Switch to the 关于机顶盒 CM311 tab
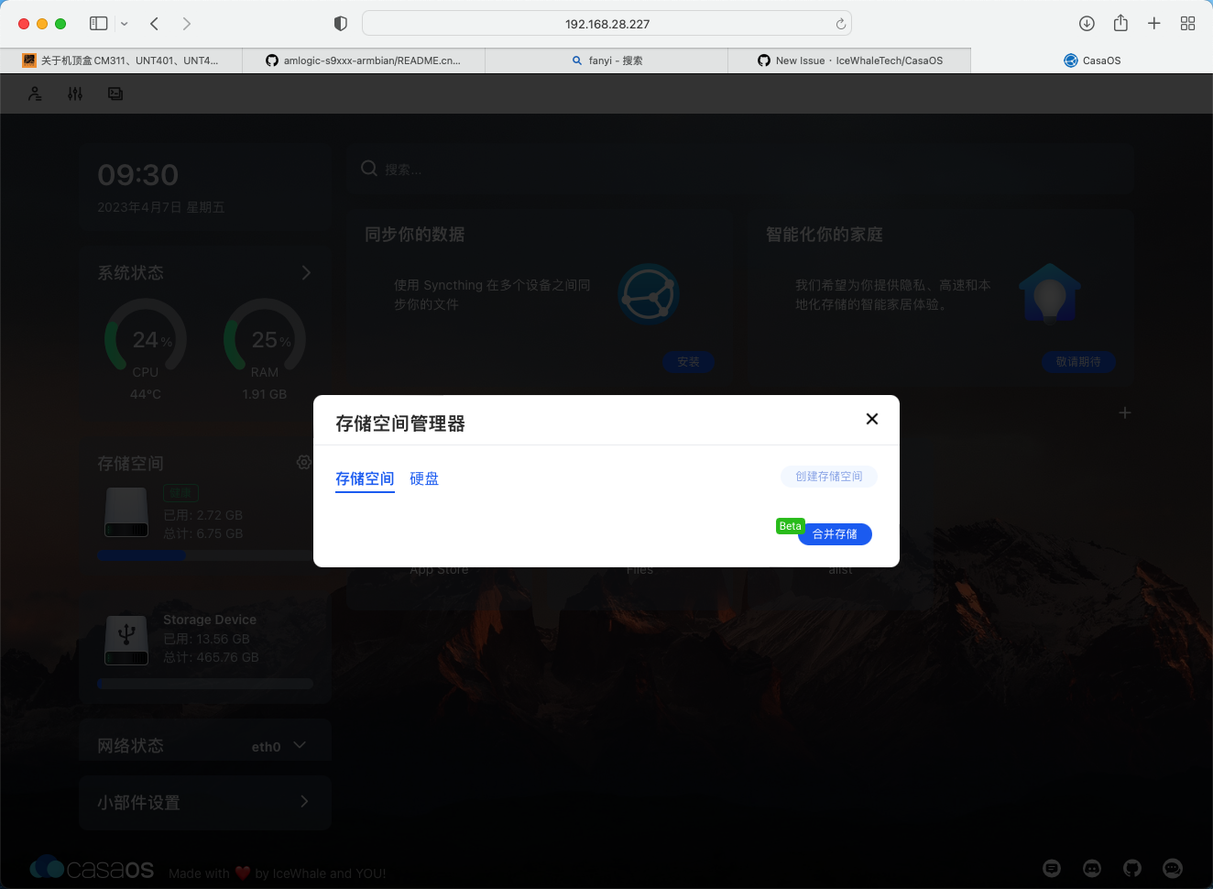1213x889 pixels. tap(121, 60)
